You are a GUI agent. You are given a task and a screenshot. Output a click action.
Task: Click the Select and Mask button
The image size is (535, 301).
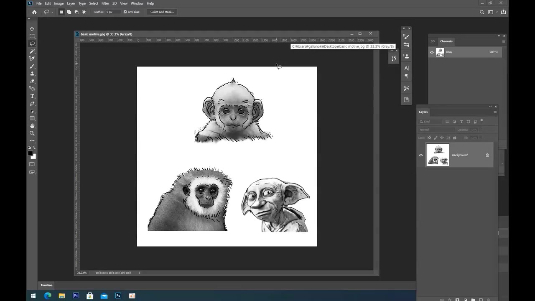[x=162, y=12]
